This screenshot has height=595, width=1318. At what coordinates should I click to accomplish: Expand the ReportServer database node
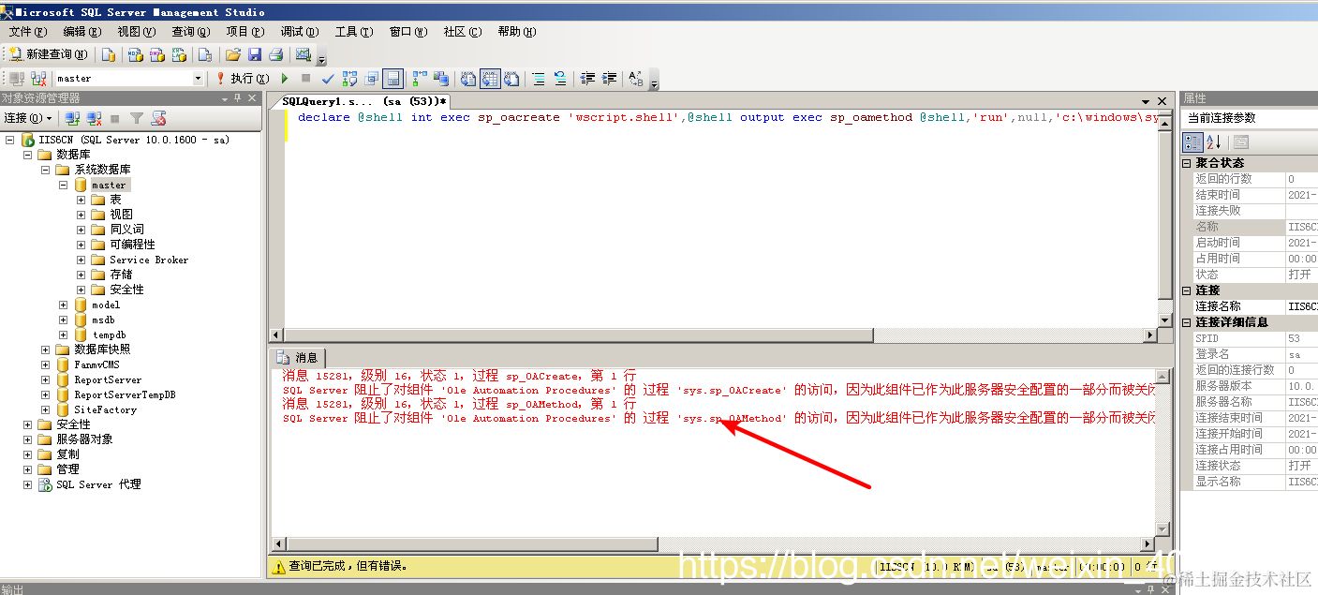(x=46, y=379)
